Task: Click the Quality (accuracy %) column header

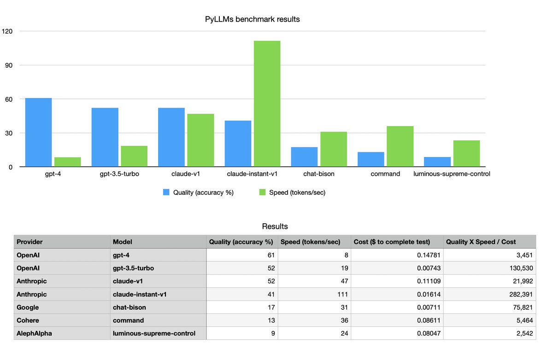Action: [x=241, y=242]
